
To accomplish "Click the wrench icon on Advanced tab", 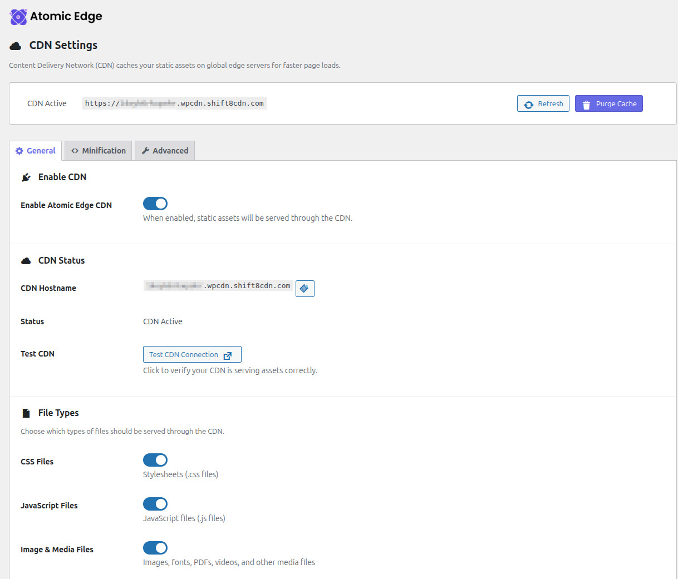I will click(145, 151).
